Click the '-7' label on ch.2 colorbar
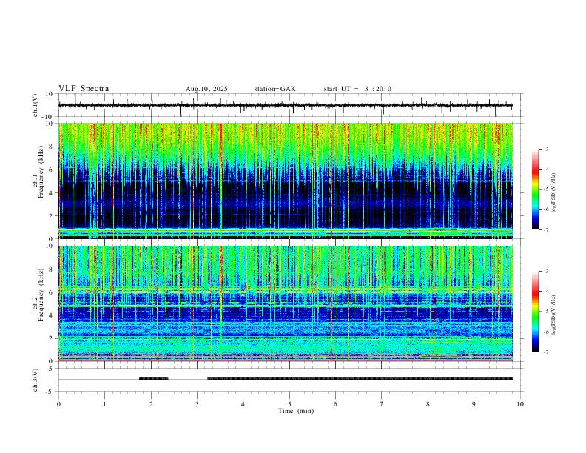Screen dimensions: 586x453 tap(545, 352)
